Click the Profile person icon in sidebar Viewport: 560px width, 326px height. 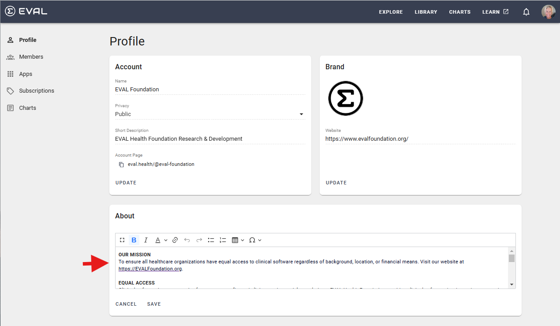[x=11, y=40]
